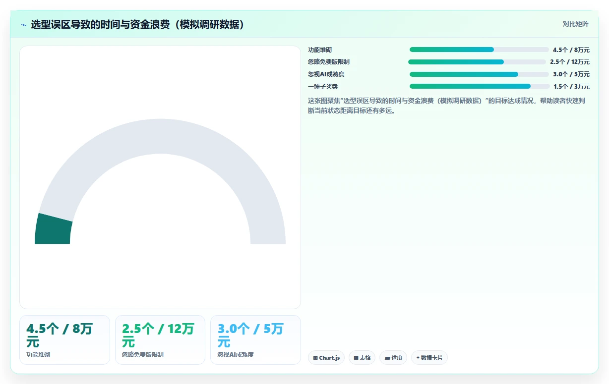Click the 数据卡片 tag chip
Viewport: 609px width, 384px height.
coord(429,358)
